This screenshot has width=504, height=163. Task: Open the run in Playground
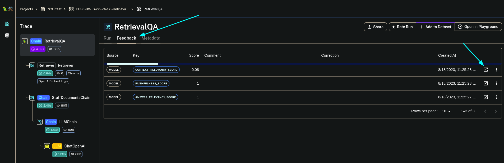[478, 27]
